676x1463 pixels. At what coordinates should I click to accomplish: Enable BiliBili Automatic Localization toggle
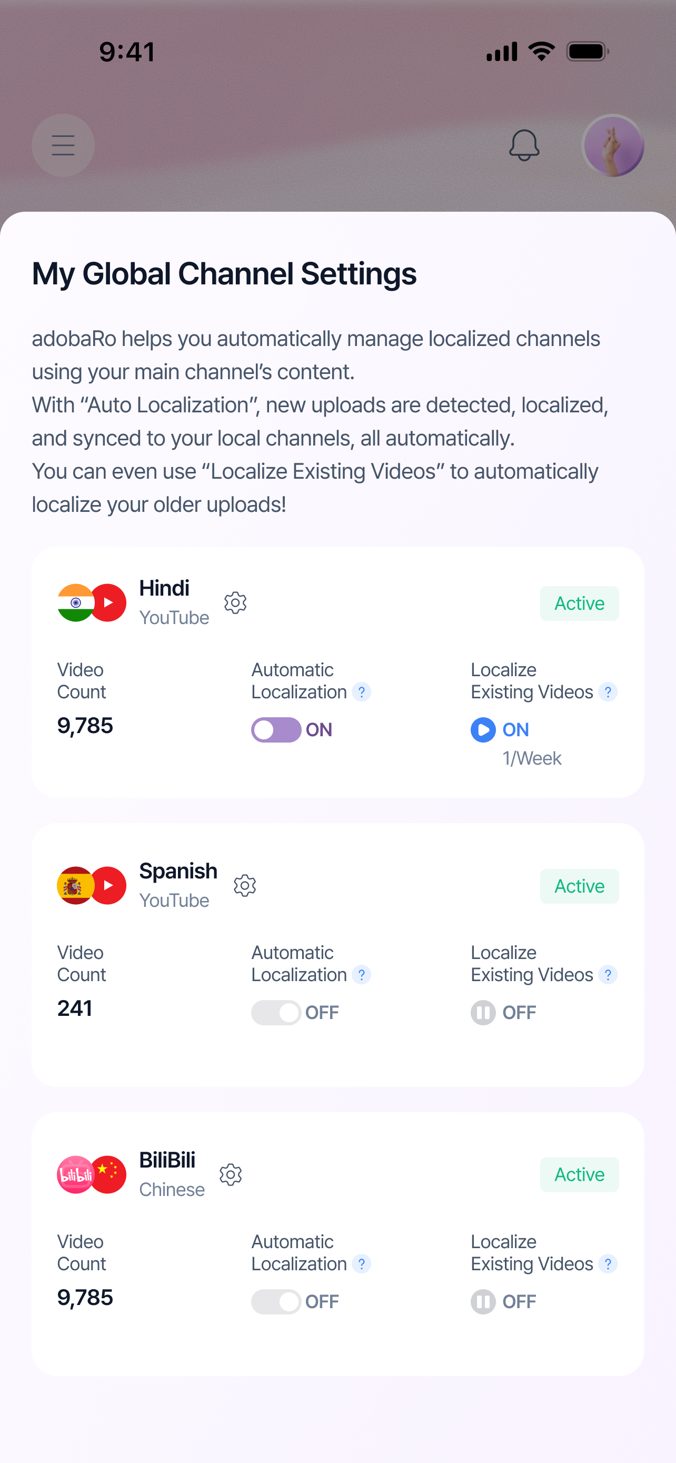pyautogui.click(x=276, y=1302)
